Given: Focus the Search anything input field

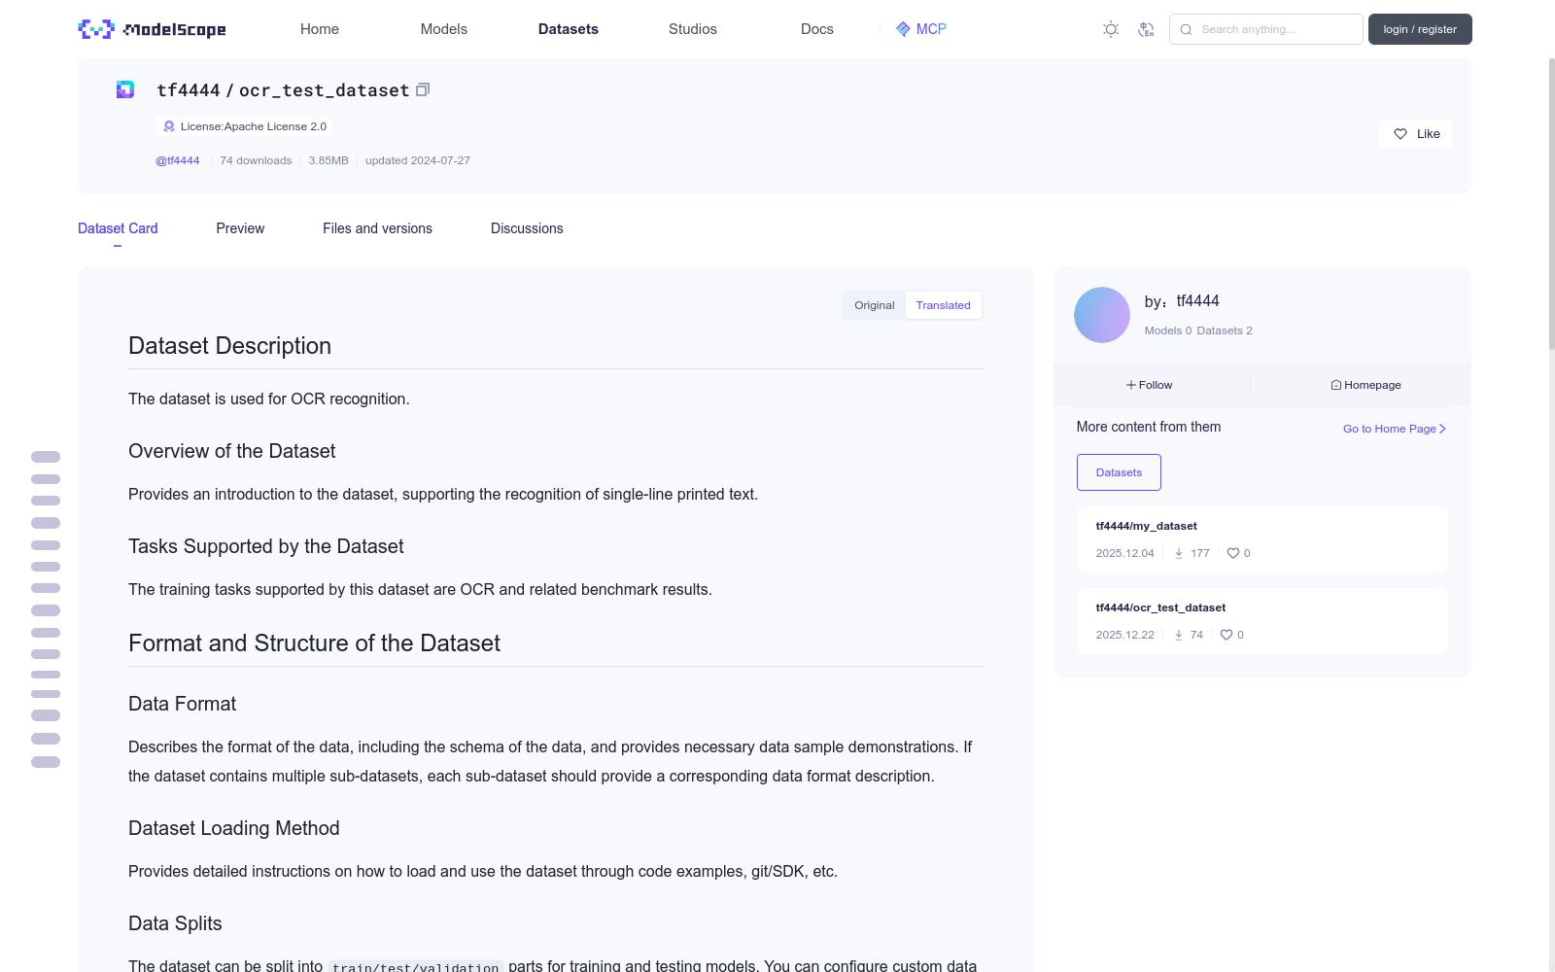Looking at the screenshot, I should 1266,29.
